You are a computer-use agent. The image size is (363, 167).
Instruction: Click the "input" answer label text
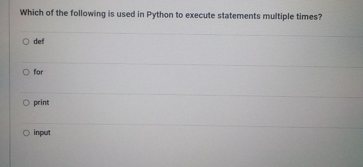click(x=42, y=133)
